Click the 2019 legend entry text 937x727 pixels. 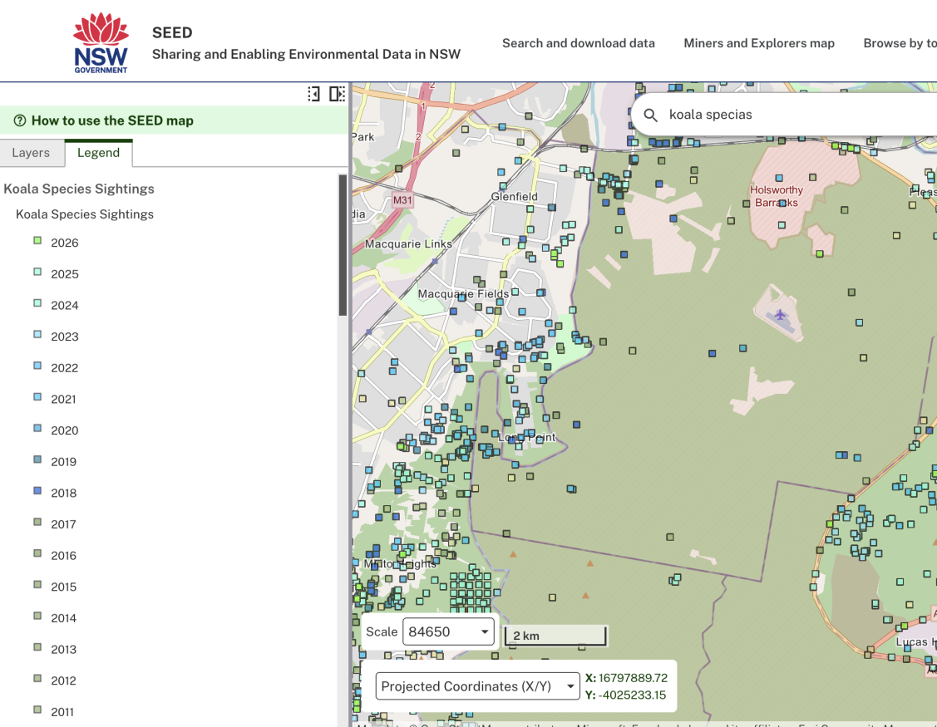[x=63, y=462]
